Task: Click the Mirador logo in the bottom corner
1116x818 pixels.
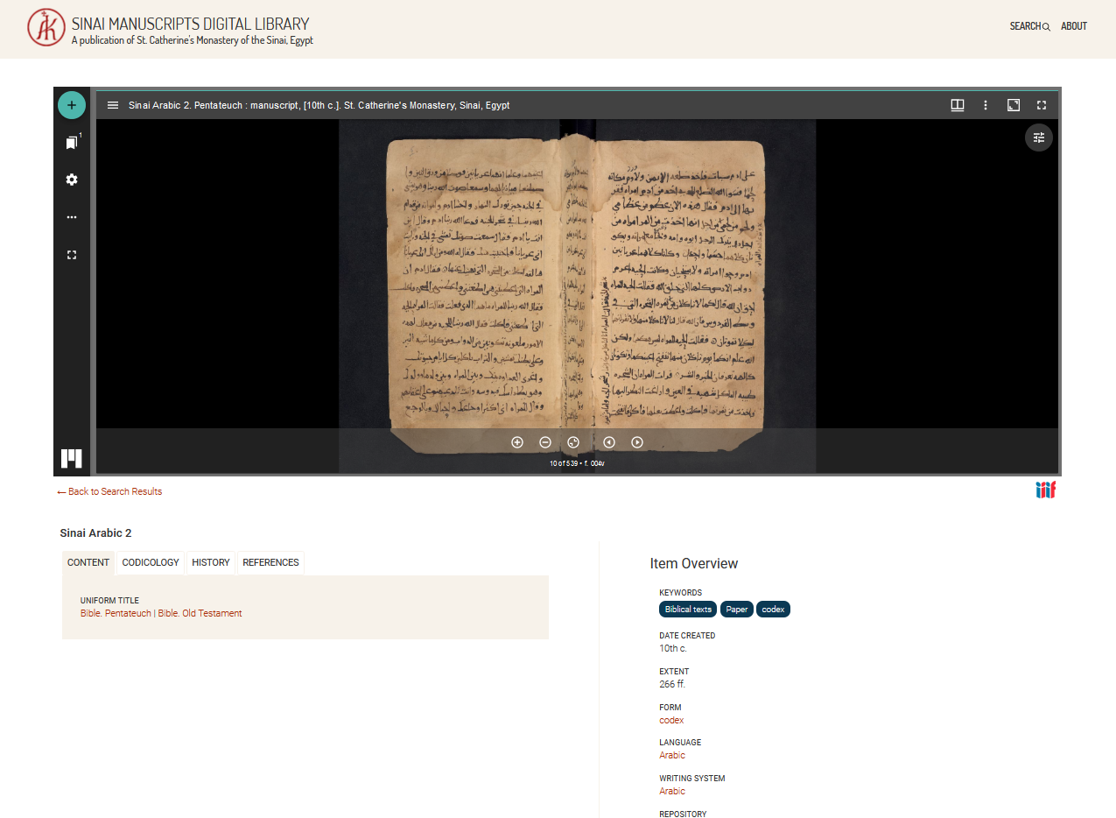Action: point(72,457)
